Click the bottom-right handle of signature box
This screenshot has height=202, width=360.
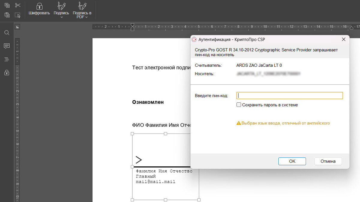[199, 200]
